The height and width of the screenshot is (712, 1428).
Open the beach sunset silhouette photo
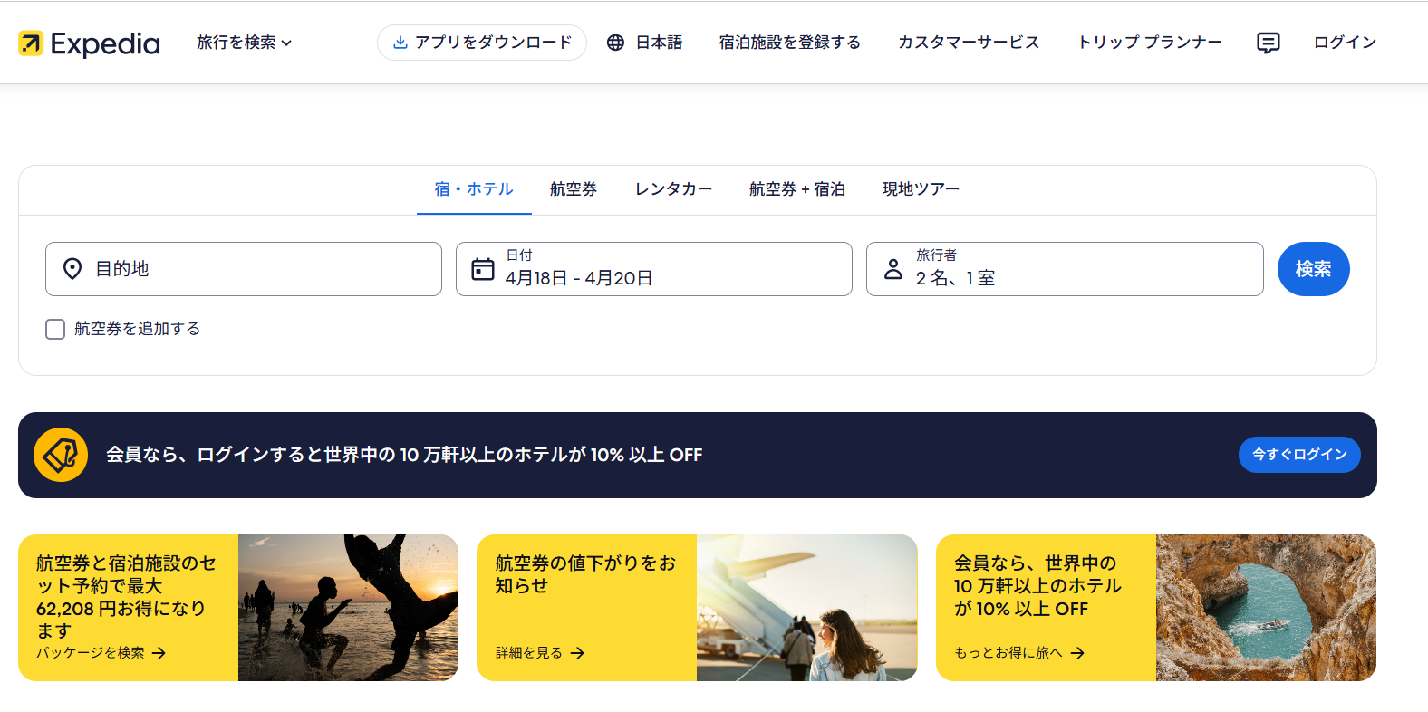click(348, 608)
